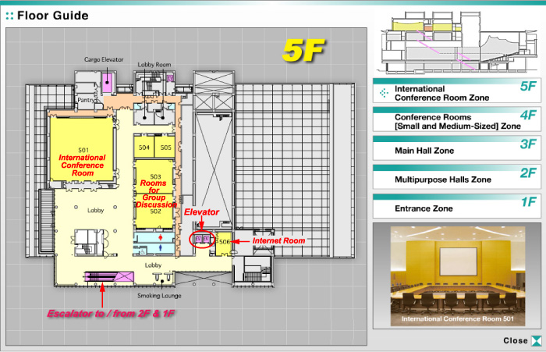Click the 'Floor Guide' title text
Screen dimensions: 546x352
[x=52, y=16]
